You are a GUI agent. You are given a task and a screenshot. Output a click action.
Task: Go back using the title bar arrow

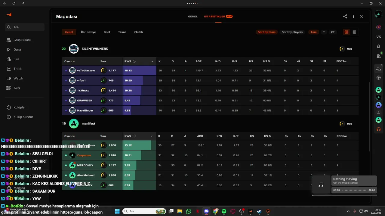point(5,3)
